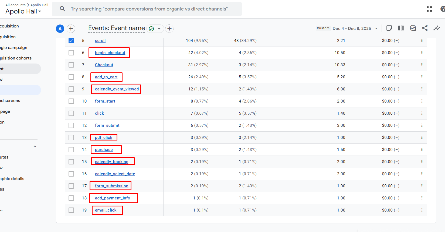This screenshot has width=445, height=232.
Task: Click the Dec 4 - Dec 8, 2025 date range
Action: click(x=352, y=29)
